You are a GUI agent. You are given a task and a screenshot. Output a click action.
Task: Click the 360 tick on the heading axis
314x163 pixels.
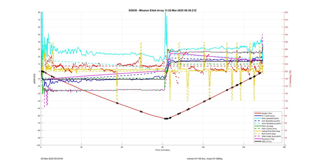(x=287, y=12)
